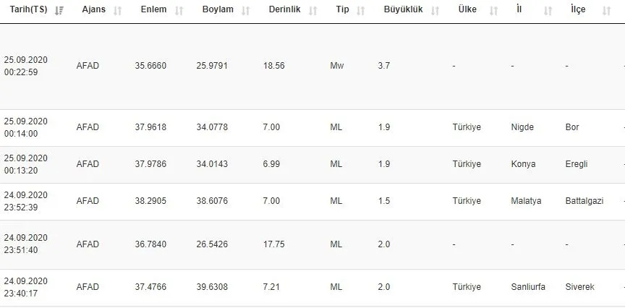Sort table by Enlem using its arrows

coord(179,11)
